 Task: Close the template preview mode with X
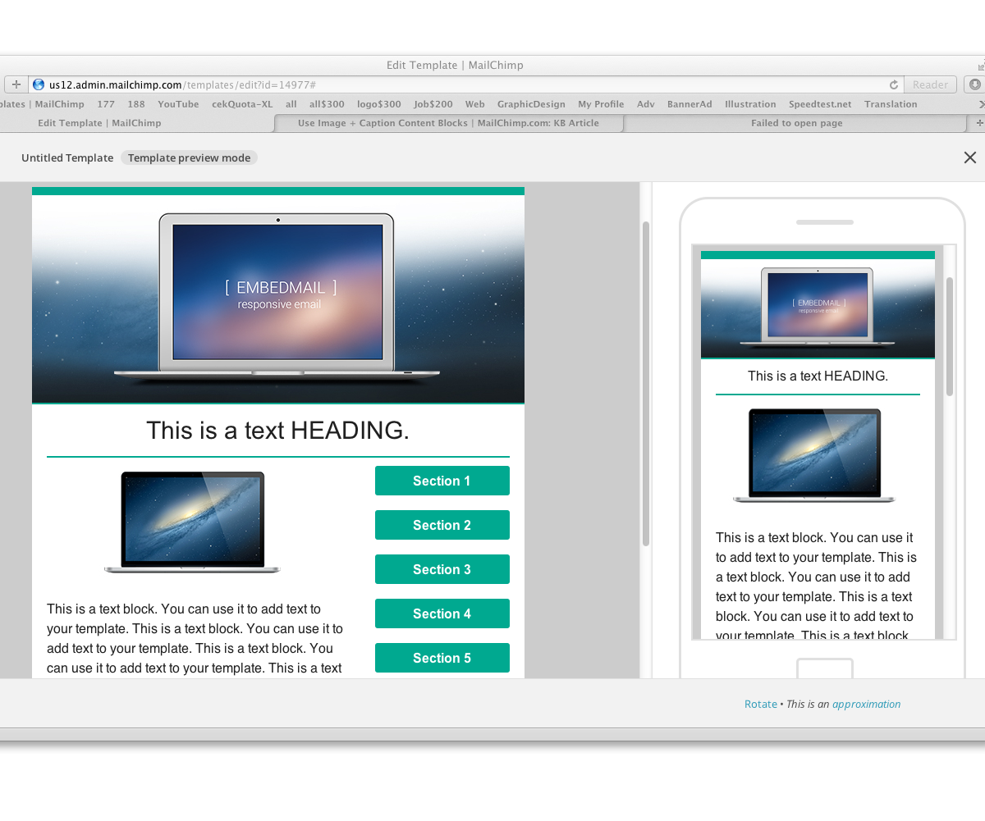(969, 157)
